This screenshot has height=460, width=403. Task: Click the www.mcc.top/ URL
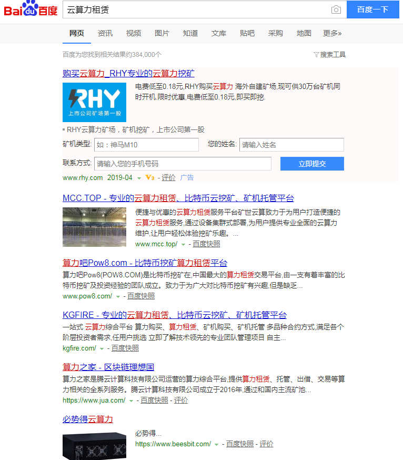[x=156, y=244]
